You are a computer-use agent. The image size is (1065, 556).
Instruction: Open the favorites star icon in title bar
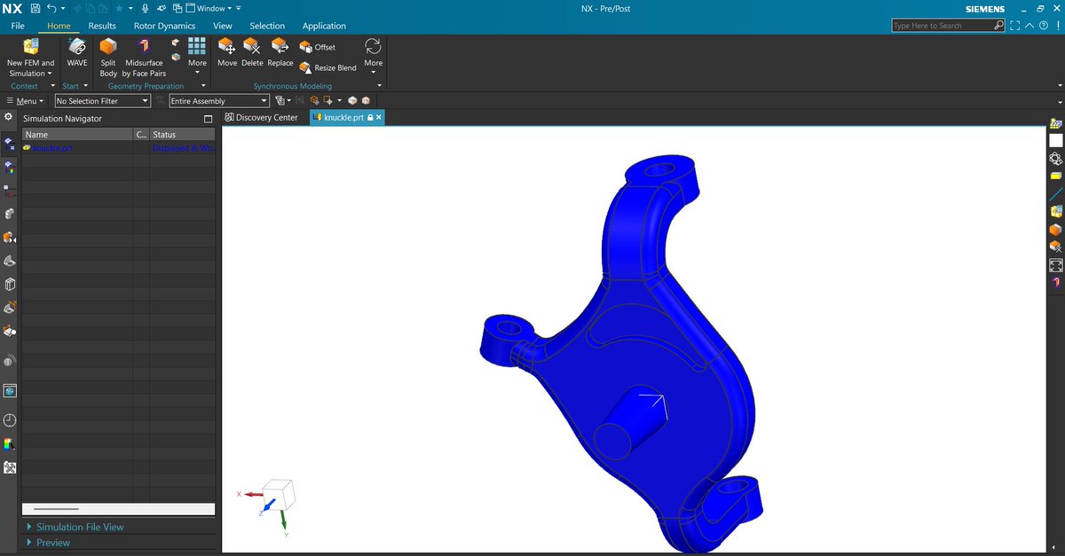pos(119,7)
